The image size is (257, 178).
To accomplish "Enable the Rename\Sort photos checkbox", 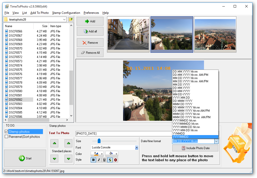I will 7,137.
